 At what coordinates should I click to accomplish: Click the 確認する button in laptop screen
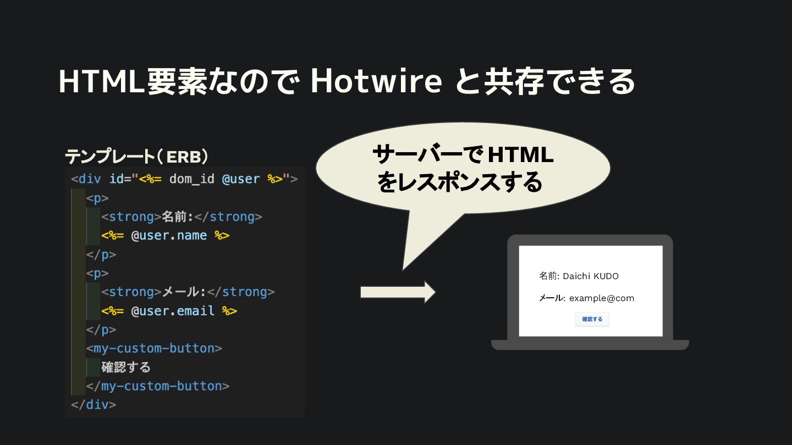592,319
